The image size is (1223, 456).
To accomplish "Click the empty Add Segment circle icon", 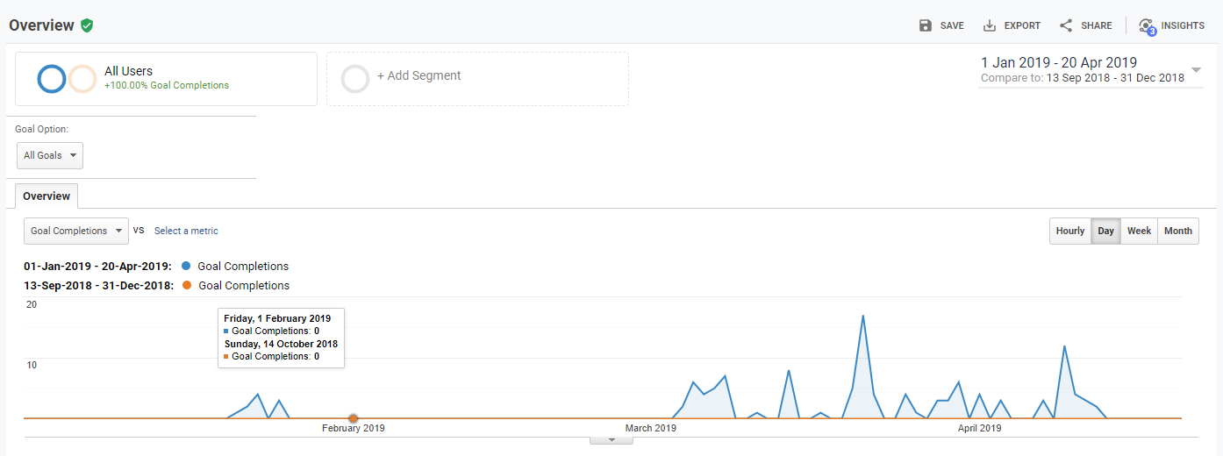I will pyautogui.click(x=355, y=79).
